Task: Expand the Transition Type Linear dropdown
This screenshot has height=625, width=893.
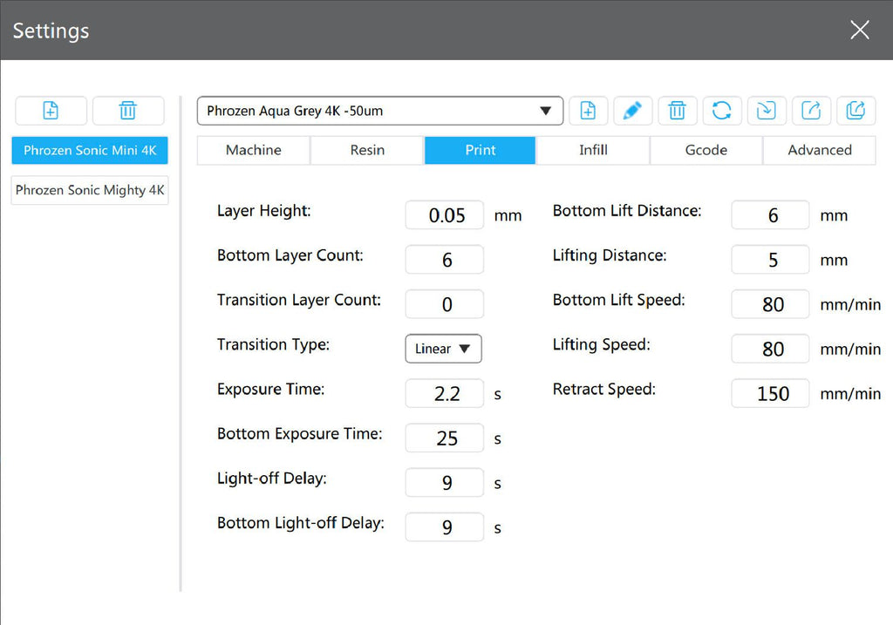Action: tap(444, 349)
